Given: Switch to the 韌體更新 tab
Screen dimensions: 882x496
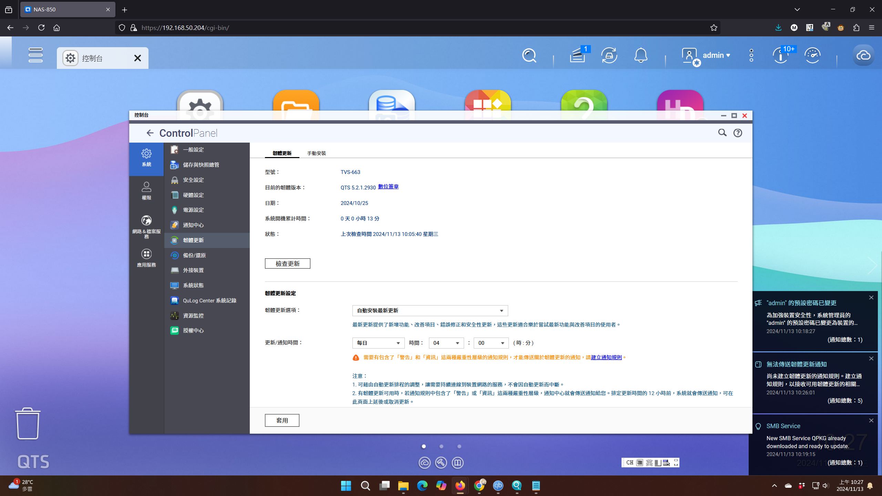Looking at the screenshot, I should 282,153.
